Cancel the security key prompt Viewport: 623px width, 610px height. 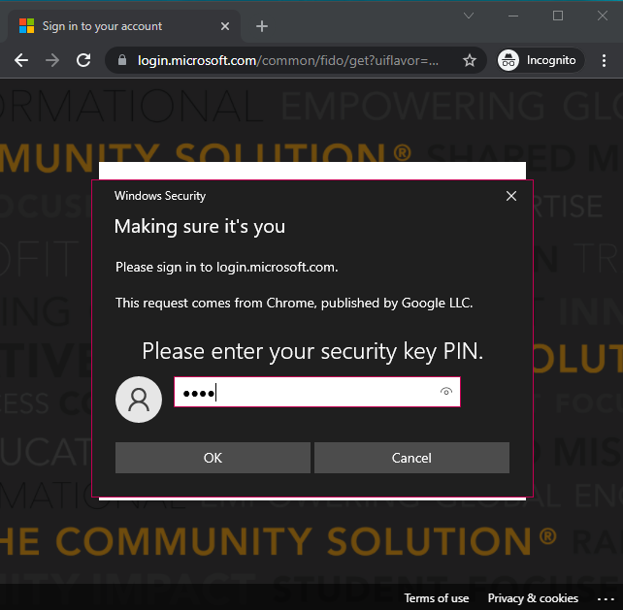pyautogui.click(x=411, y=458)
